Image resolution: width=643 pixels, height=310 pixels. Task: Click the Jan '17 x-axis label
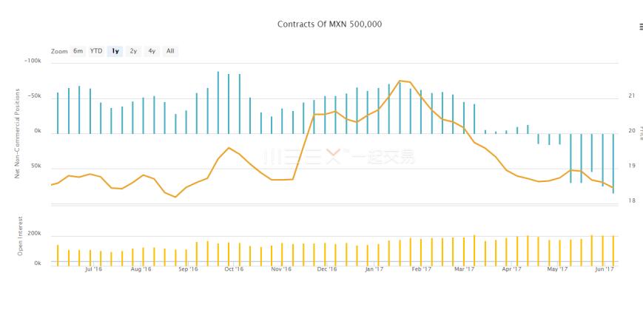click(x=374, y=270)
